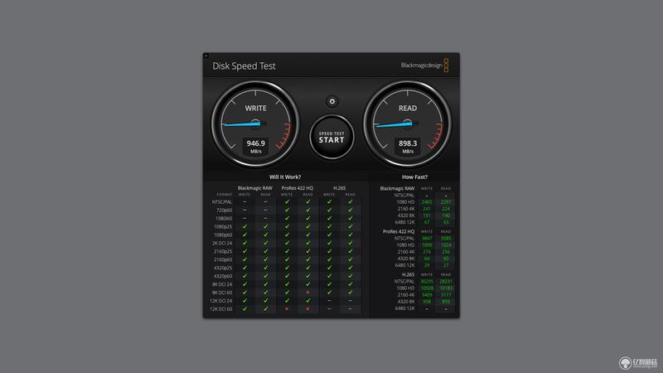Click the '12K DCI 60' row label
Viewport: 663px width, 373px height.
click(x=220, y=309)
